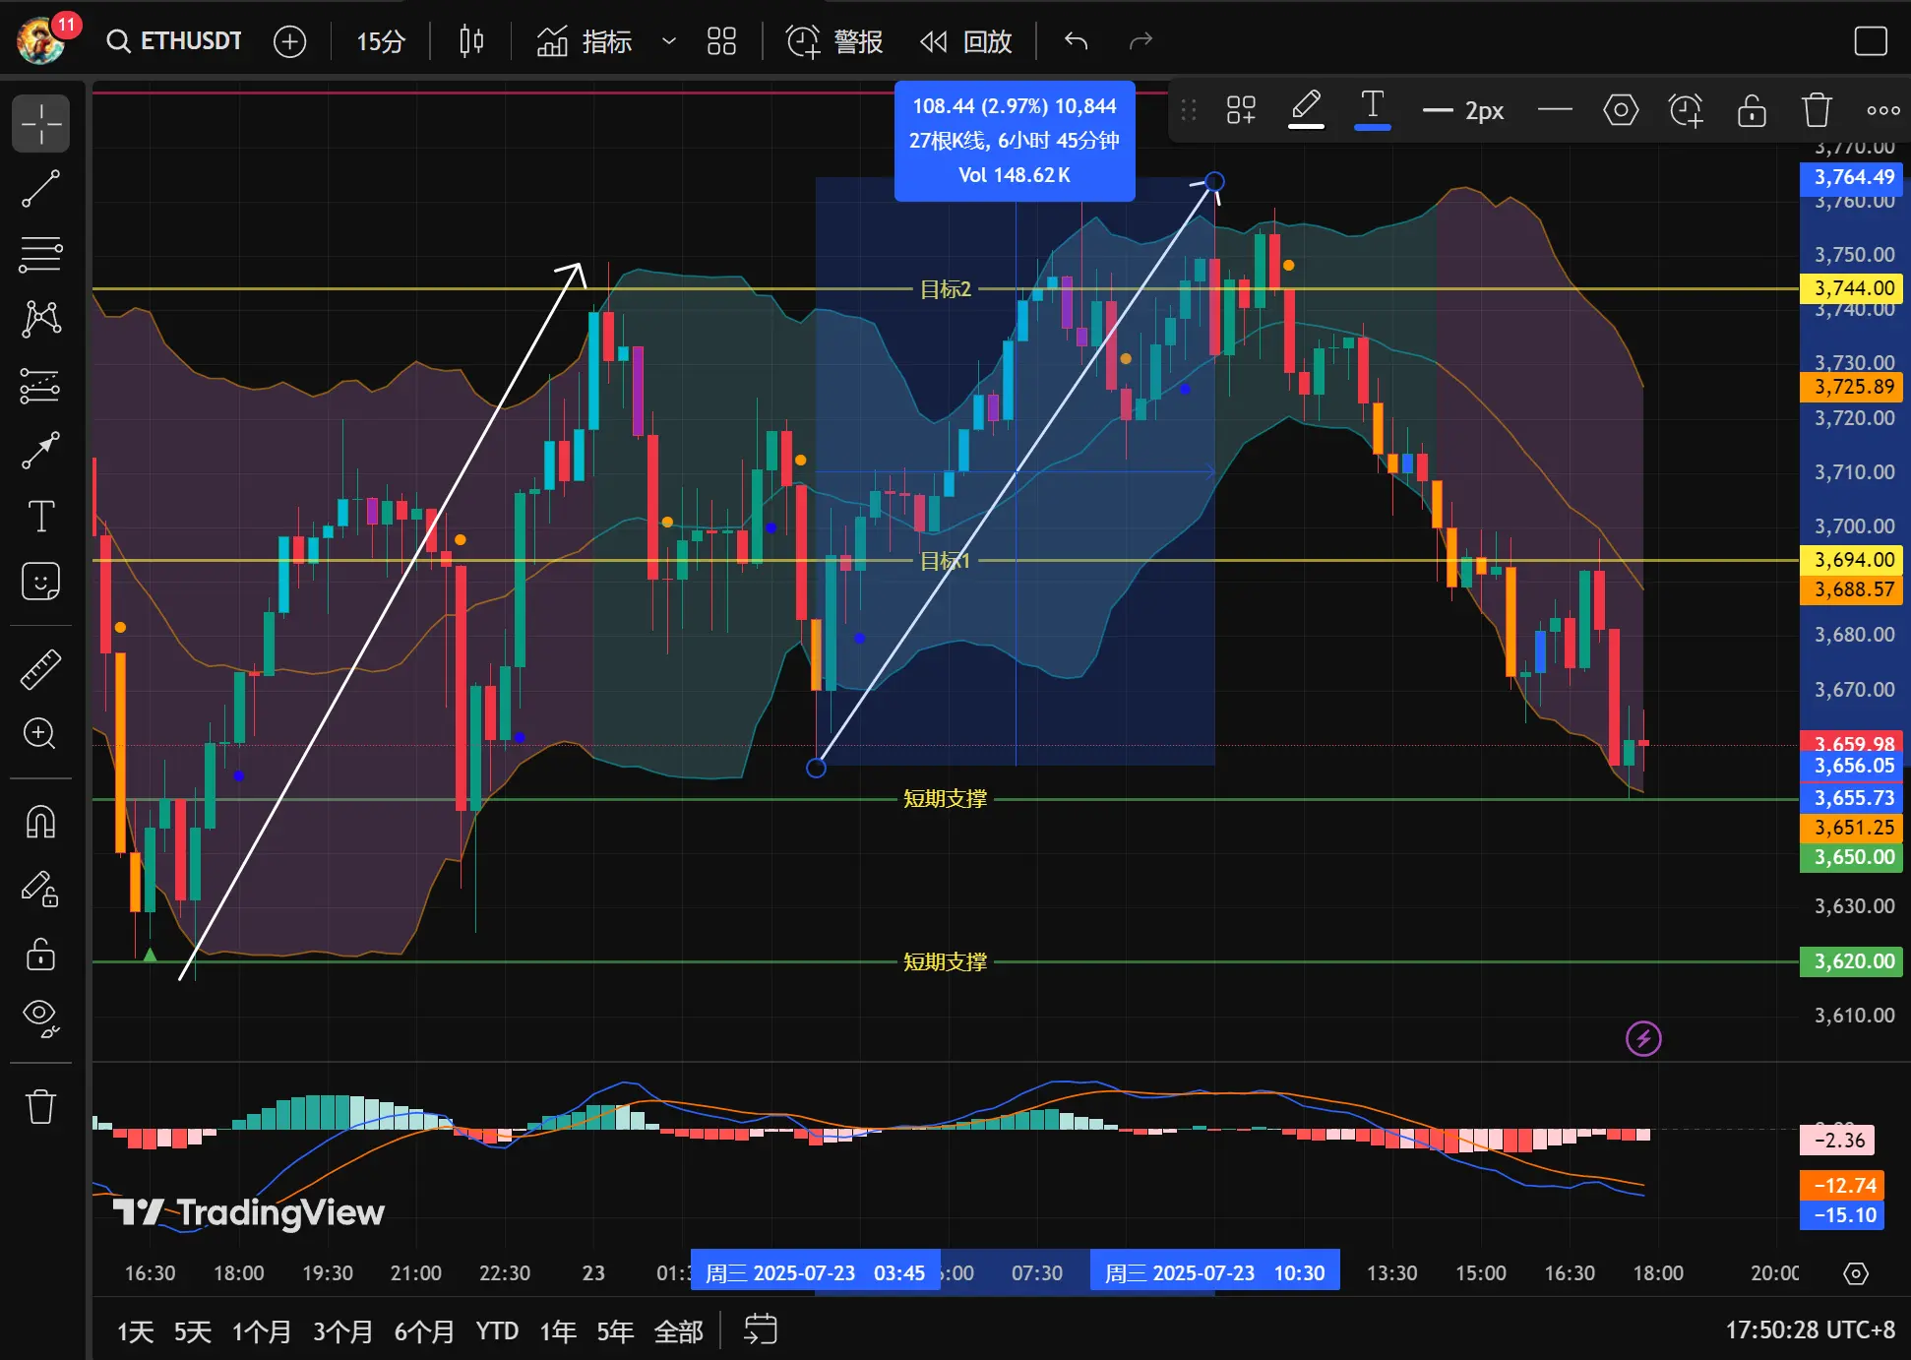Grab the floating toolbar handle
Image resolution: width=1911 pixels, height=1360 pixels.
click(x=1189, y=110)
